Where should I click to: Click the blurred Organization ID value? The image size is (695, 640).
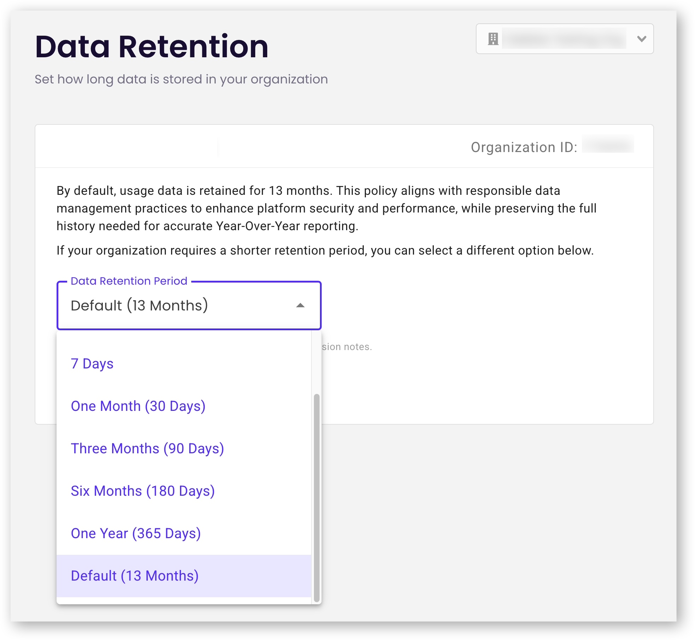(608, 144)
